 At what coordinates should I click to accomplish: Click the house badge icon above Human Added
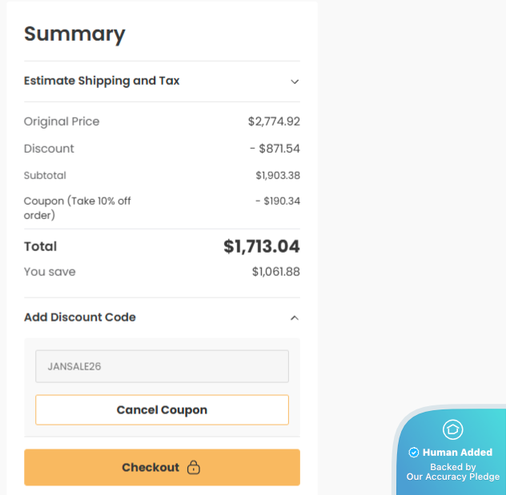tap(452, 429)
